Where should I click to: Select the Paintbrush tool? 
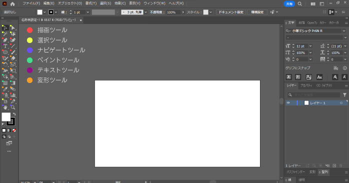coord(13,52)
